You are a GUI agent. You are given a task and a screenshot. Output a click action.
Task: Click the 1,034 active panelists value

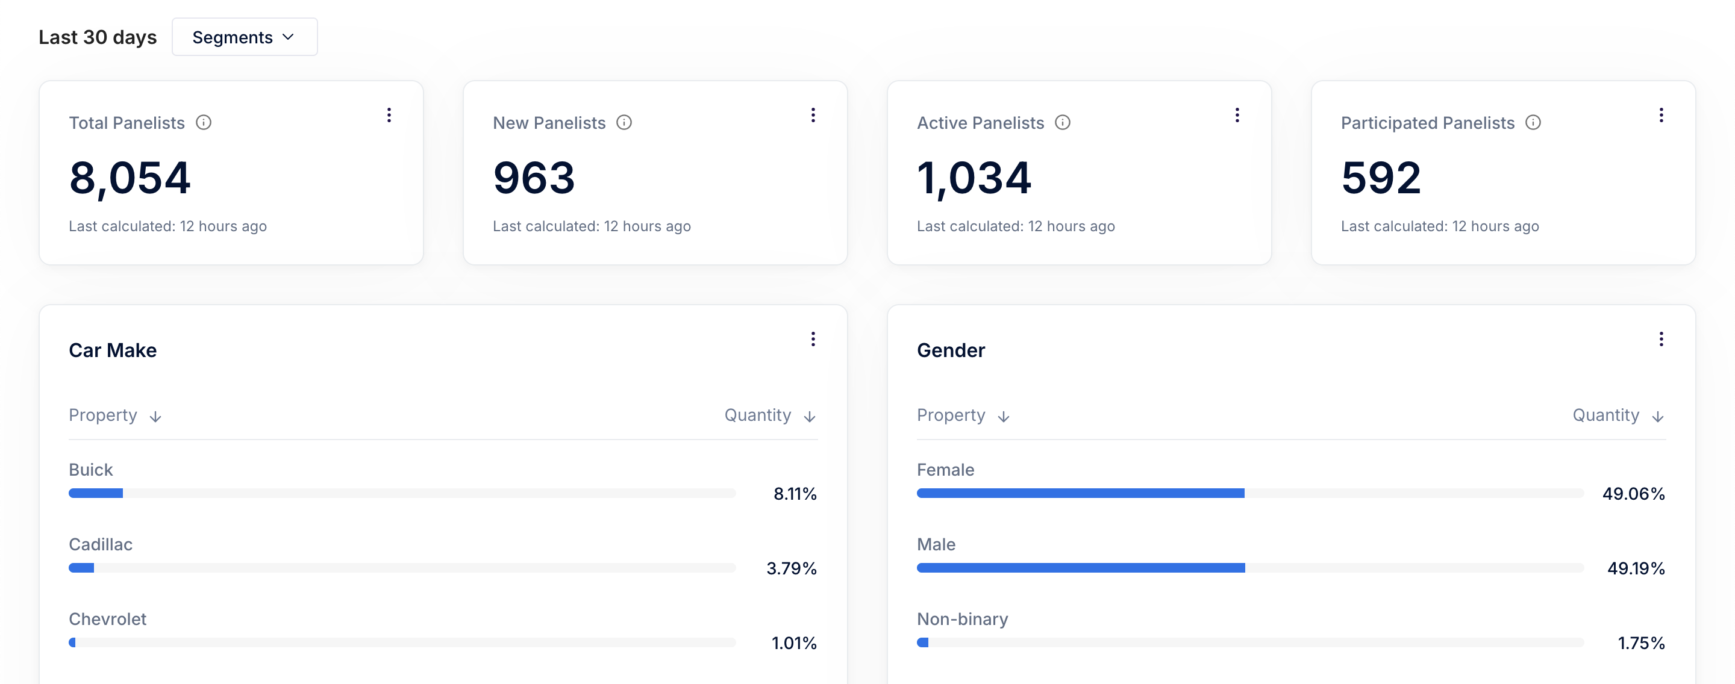coord(974,178)
